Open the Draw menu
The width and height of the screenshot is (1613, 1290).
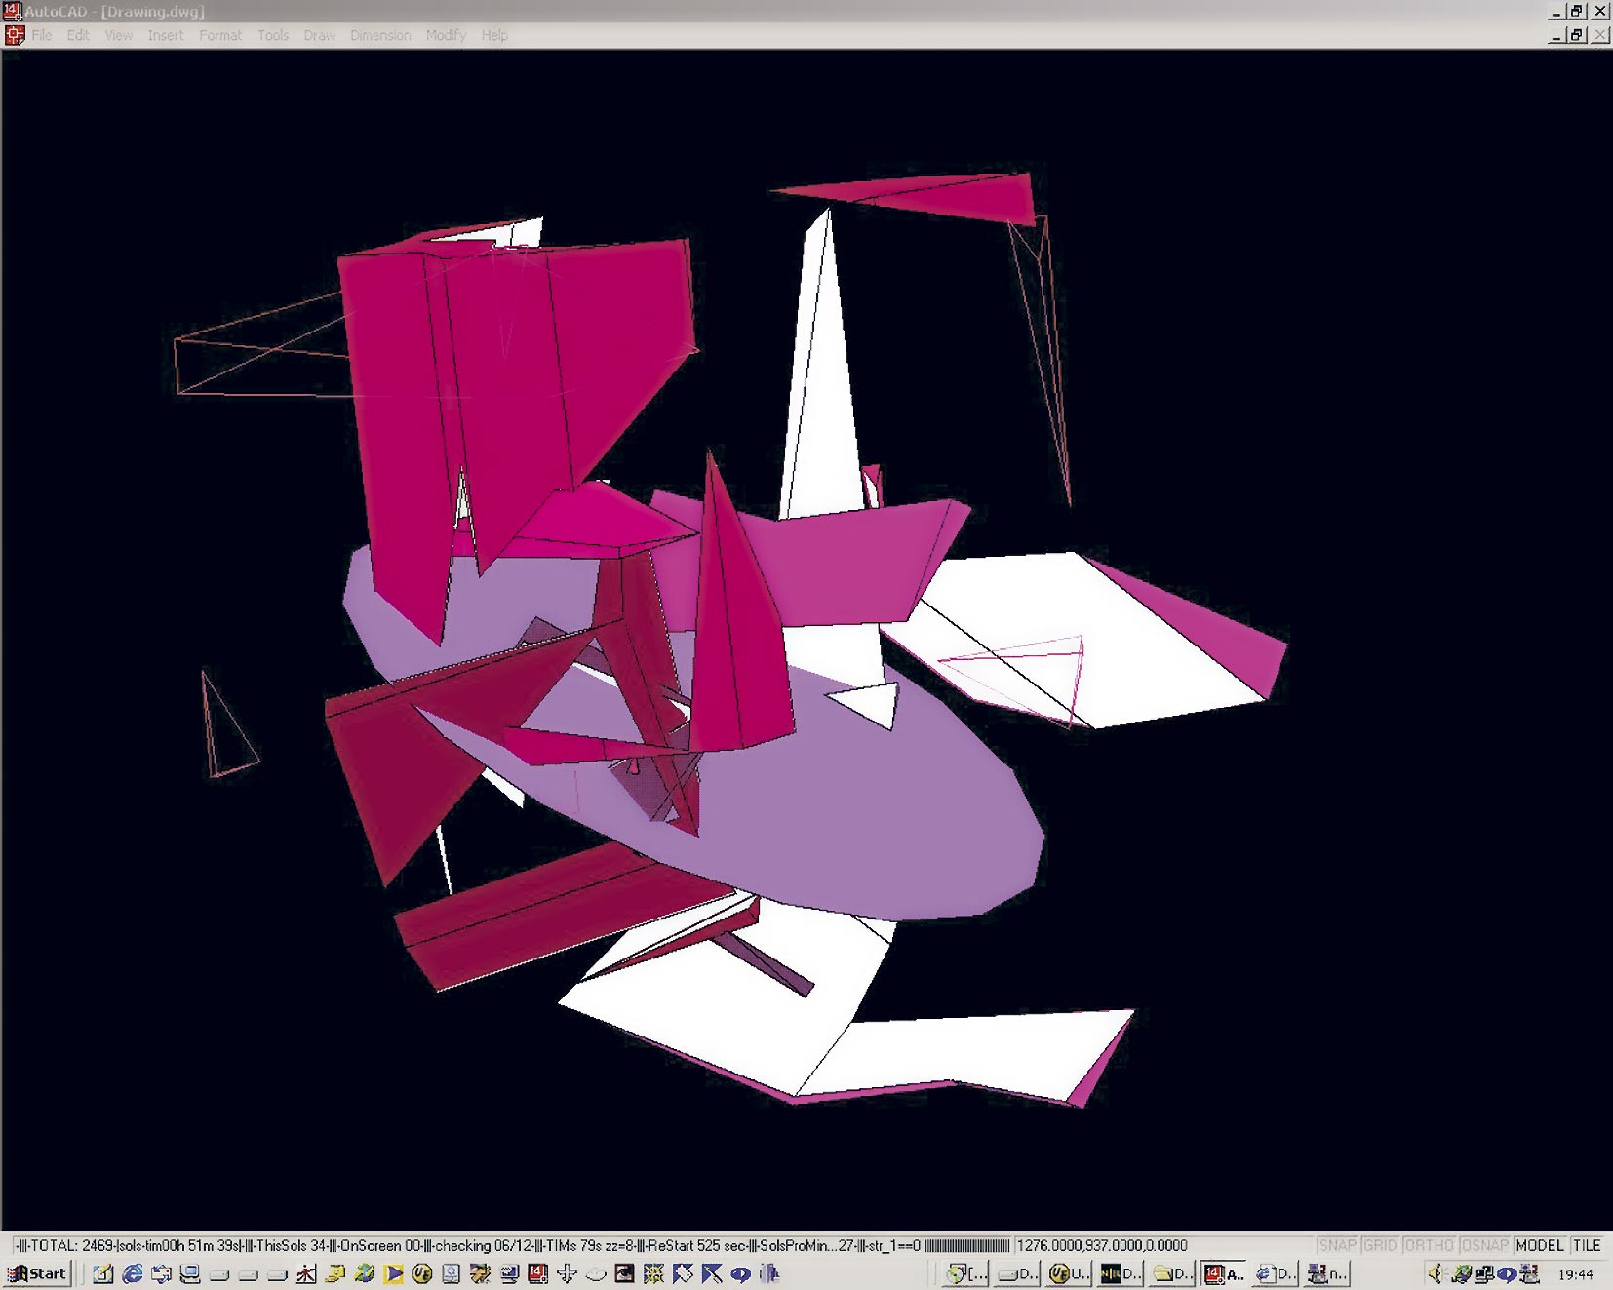[319, 35]
